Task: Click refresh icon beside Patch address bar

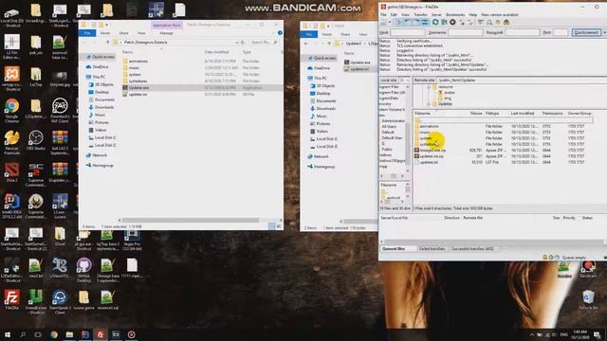Action: tap(243, 42)
